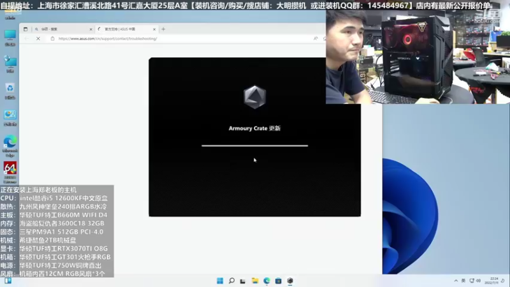The height and width of the screenshot is (287, 510).
Task: Stop loading the page
Action: [38, 38]
